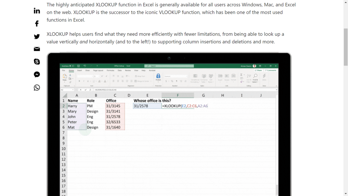This screenshot has height=196, width=348.
Task: Toggle Bold formatting in Font group
Action: 79,81
